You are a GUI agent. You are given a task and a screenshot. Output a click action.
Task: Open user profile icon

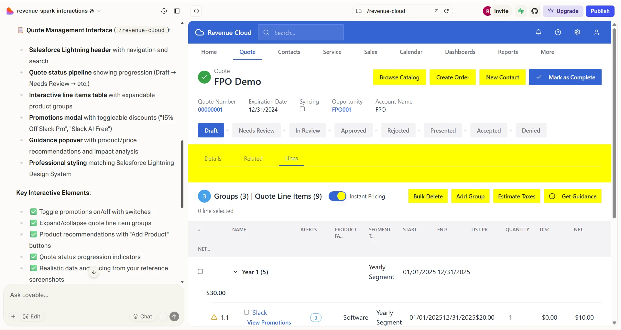tap(597, 32)
